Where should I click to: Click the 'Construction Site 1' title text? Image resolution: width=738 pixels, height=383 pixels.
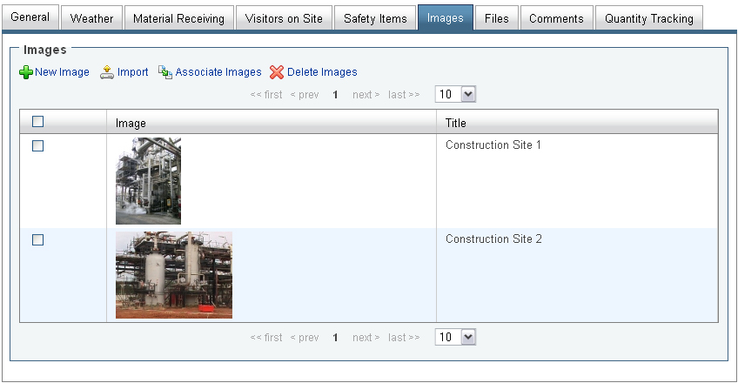click(493, 144)
